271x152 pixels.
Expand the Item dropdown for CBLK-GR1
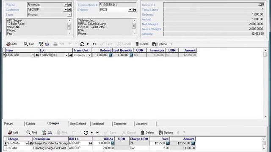point(33,55)
